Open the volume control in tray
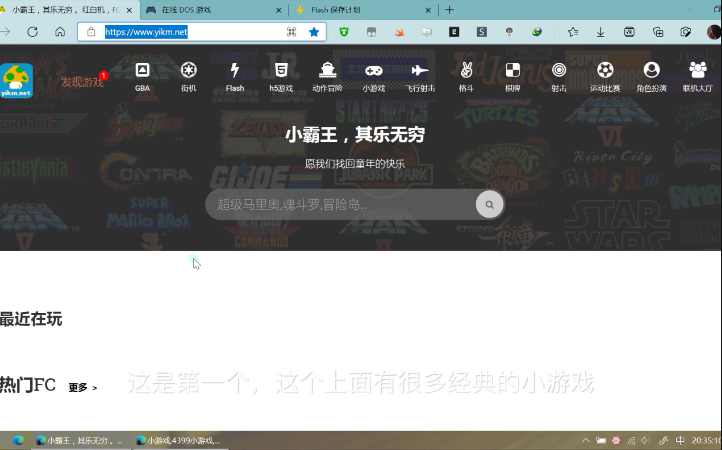Screen dimensions: 722x450 coord(646,440)
